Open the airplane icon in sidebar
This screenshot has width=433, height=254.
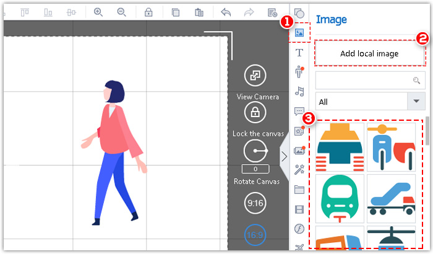pos(299,247)
